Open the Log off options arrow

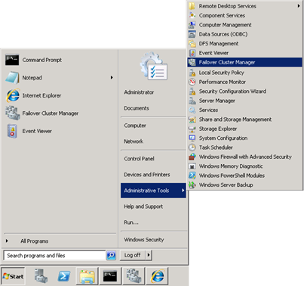click(x=149, y=255)
